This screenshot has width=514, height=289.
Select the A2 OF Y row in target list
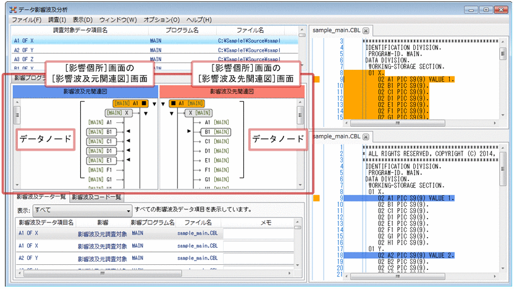coord(154,50)
